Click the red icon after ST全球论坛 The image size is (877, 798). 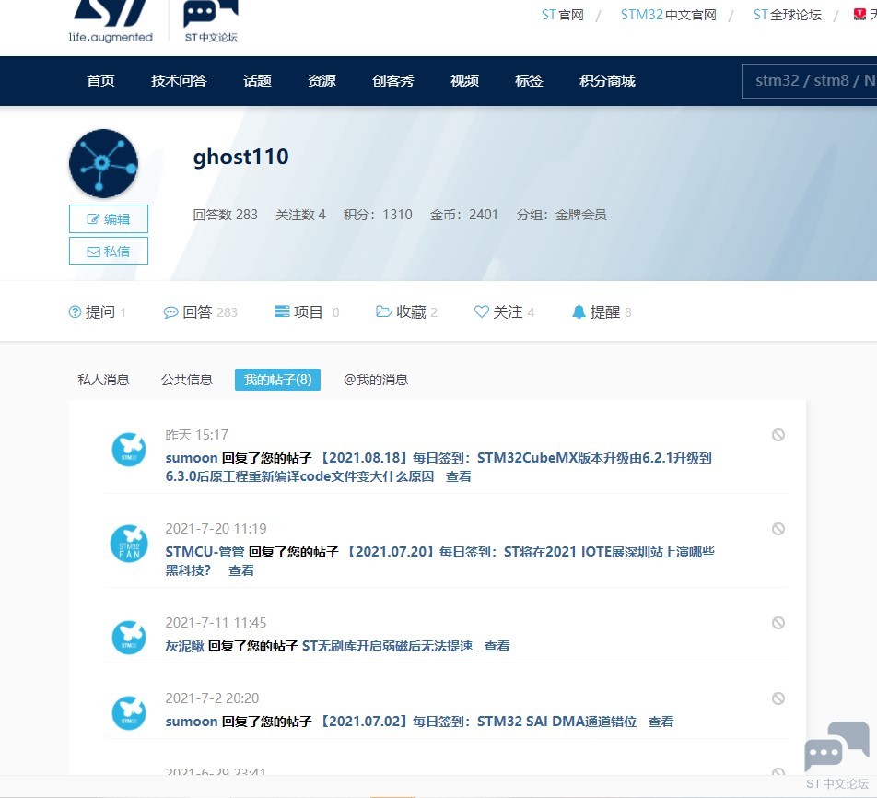859,14
